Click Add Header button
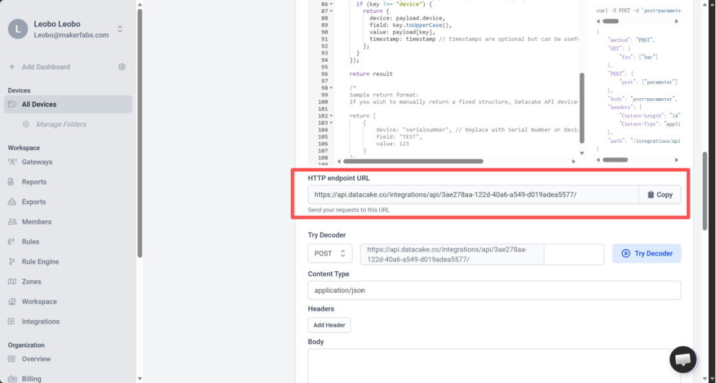 (330, 325)
